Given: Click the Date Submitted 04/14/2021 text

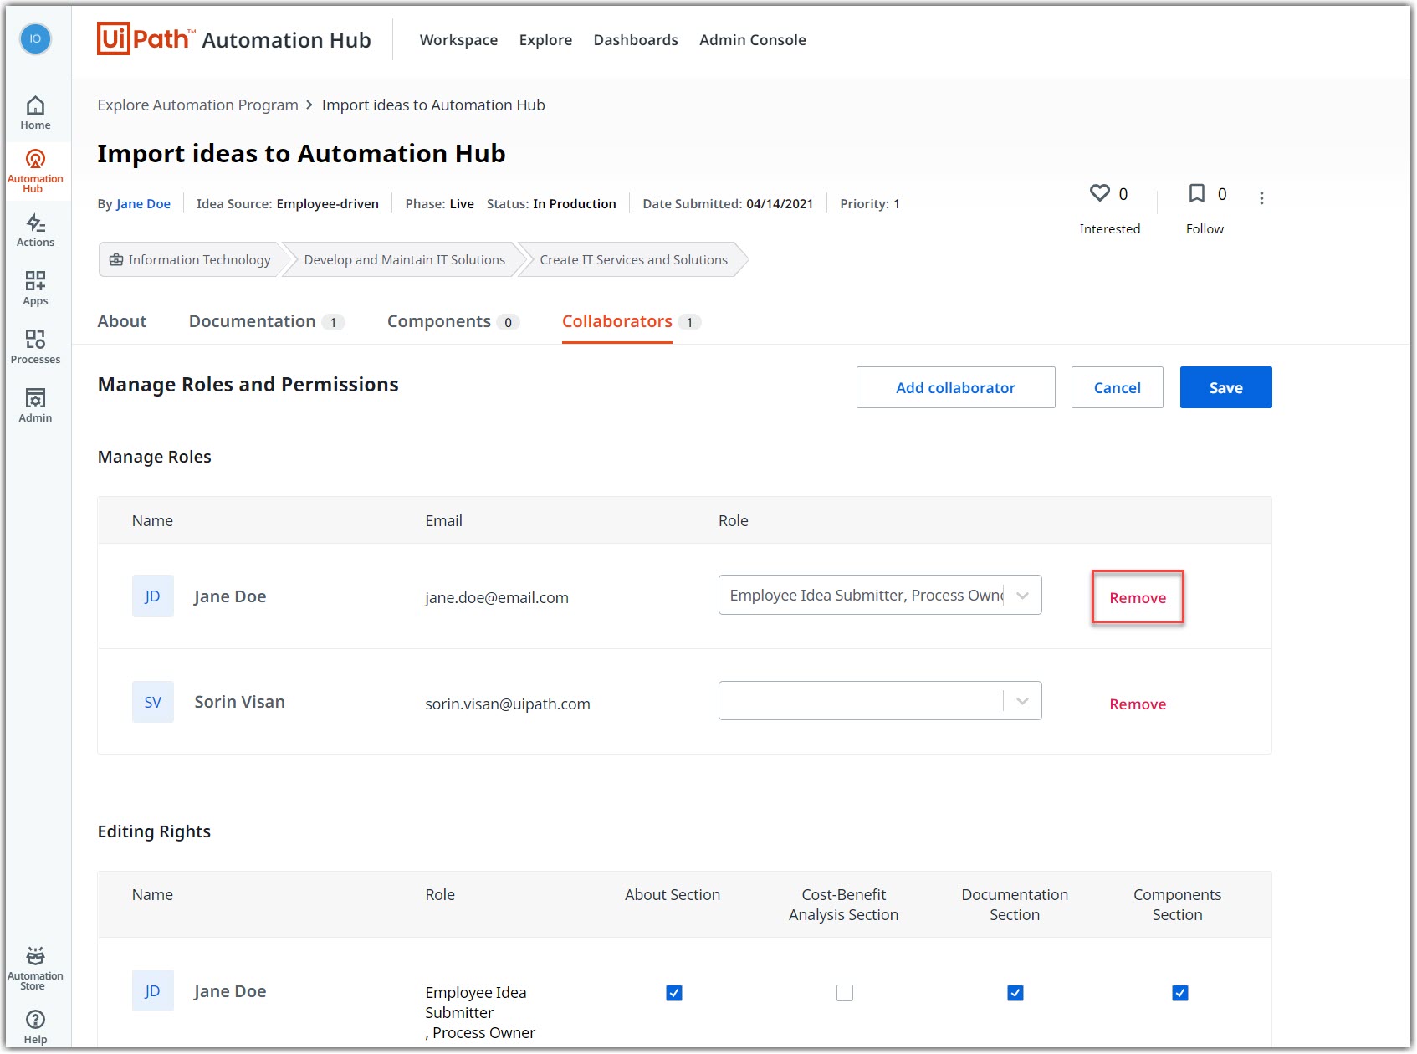Looking at the screenshot, I should click(728, 204).
